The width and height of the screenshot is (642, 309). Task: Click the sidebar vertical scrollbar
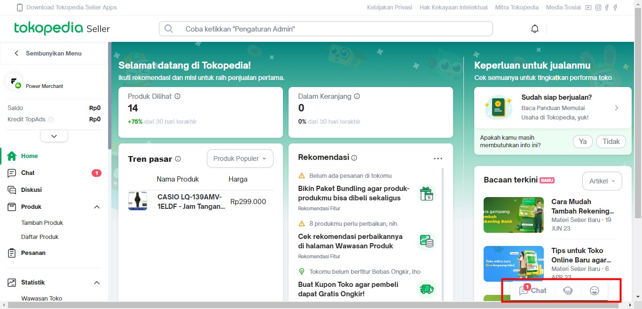110,96
